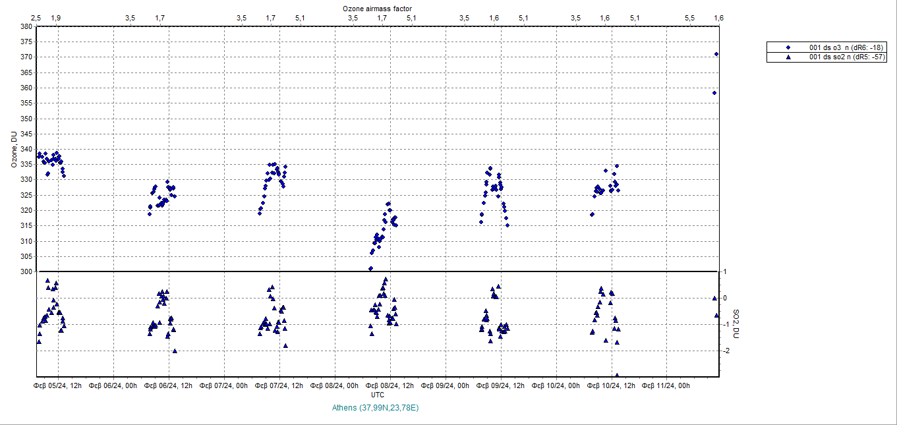This screenshot has height=425, width=897.
Task: Click the -2 tick on the SO2 axis
Action: [724, 351]
